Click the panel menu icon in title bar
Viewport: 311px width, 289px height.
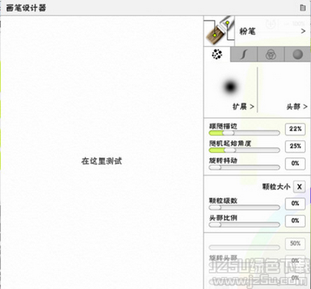point(303,7)
